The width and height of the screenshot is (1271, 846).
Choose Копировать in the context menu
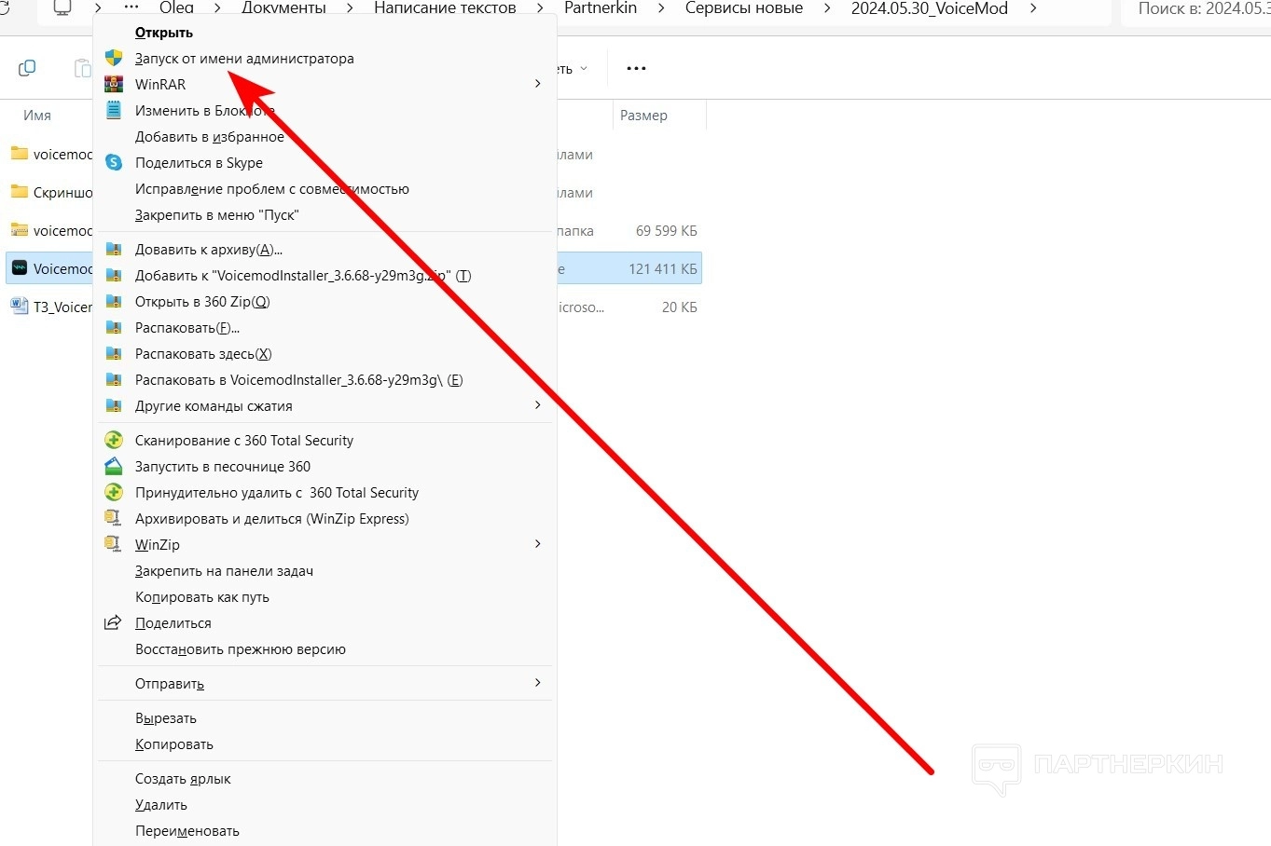(174, 744)
